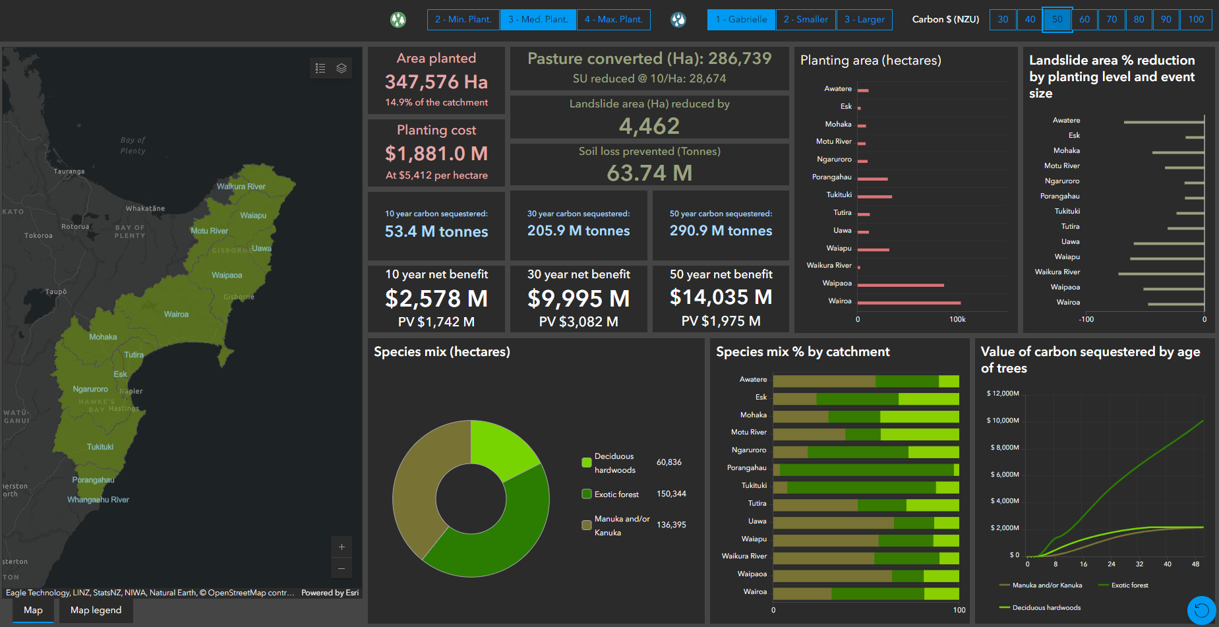Open the map layers icon
Viewport: 1219px width, 627px height.
342,68
